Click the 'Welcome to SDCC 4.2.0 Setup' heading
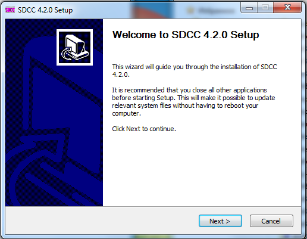 click(x=186, y=35)
